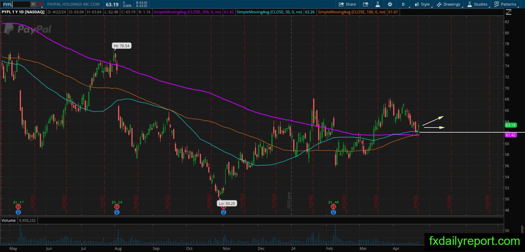Viewport: 525px width, 252px height.
Task: Click the drawing tool icon above the price axis
Action: (x=508, y=12)
